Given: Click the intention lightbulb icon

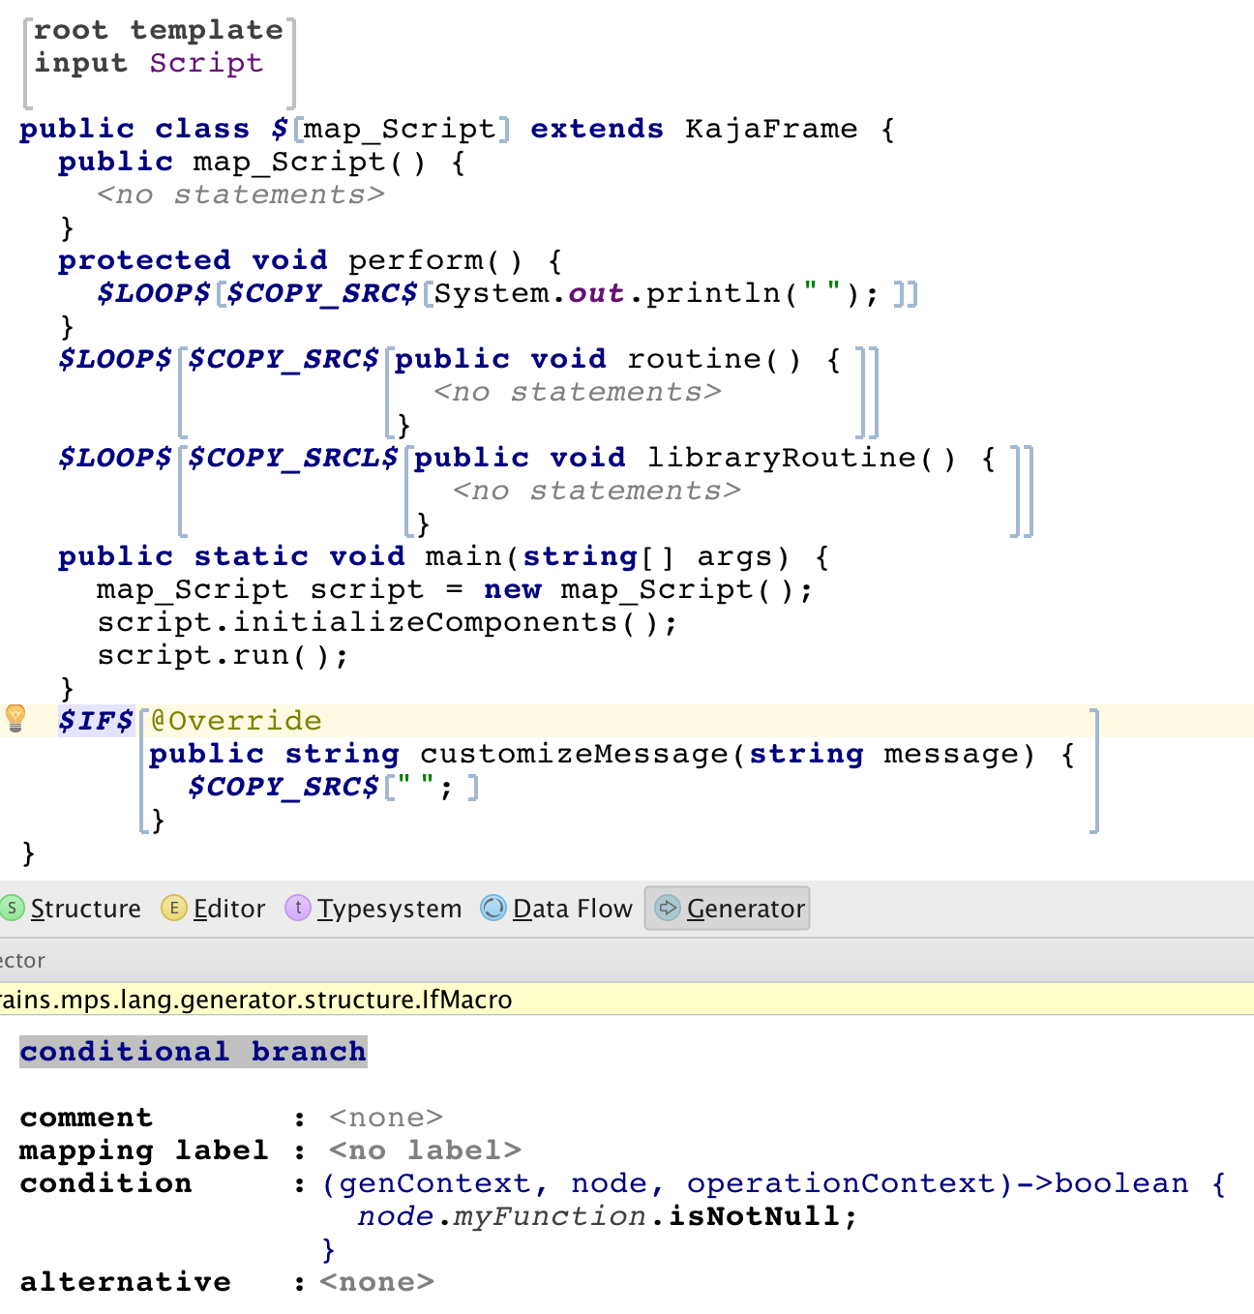Looking at the screenshot, I should [15, 718].
